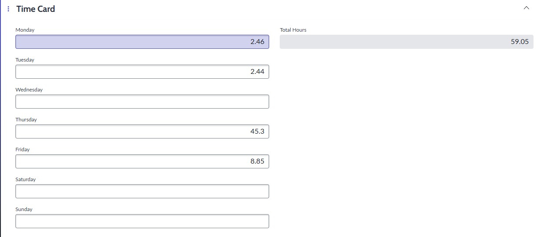Edit the Friday field showing 8.85
This screenshot has width=541, height=237.
pyautogui.click(x=142, y=161)
